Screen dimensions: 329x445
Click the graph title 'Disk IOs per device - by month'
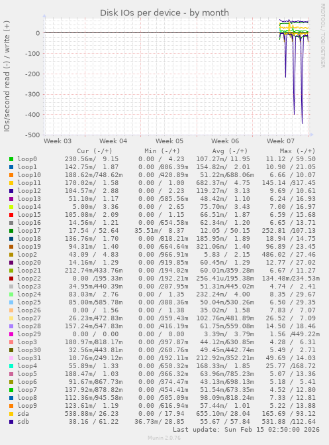[164, 13]
